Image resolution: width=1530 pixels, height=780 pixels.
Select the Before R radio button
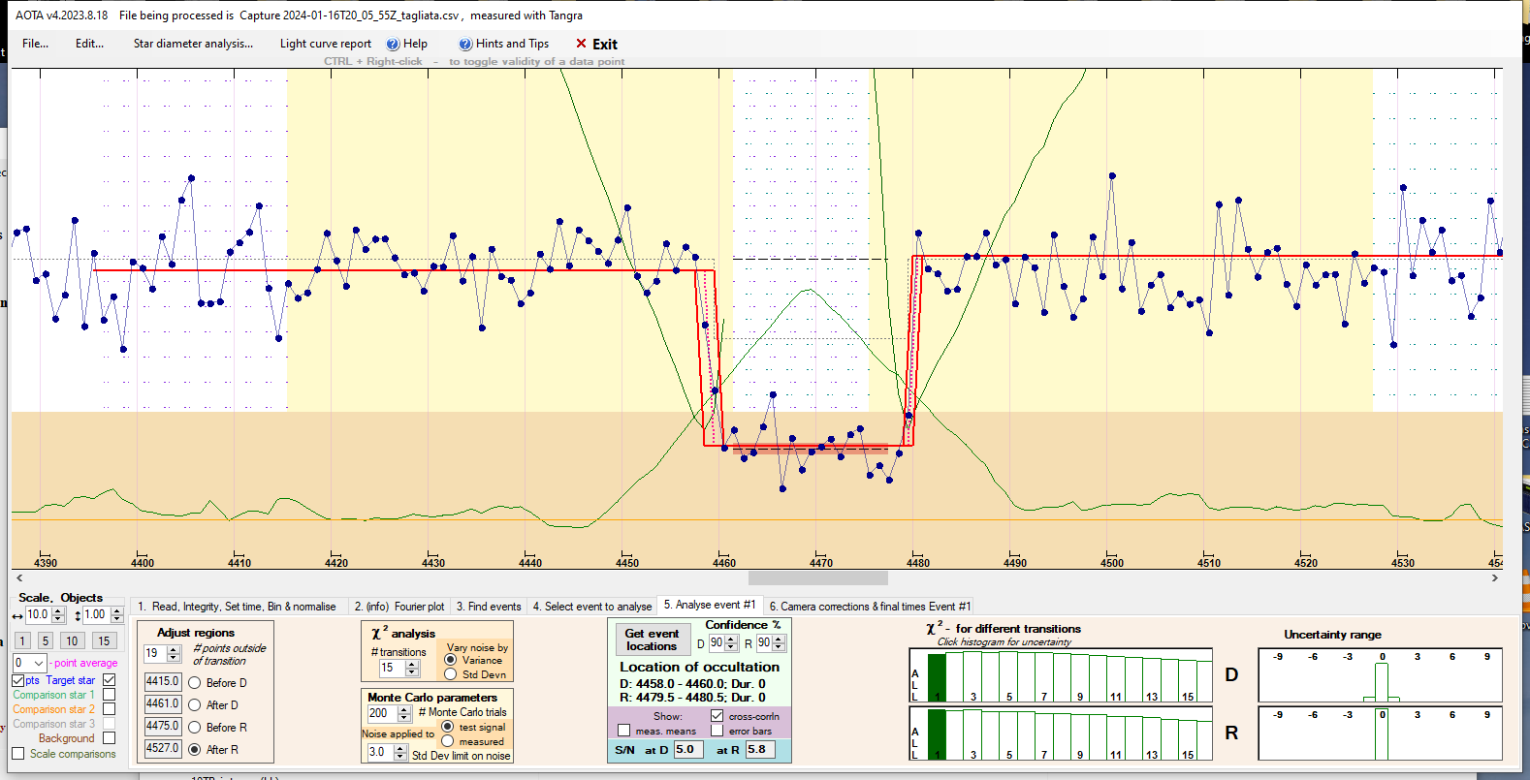[195, 728]
